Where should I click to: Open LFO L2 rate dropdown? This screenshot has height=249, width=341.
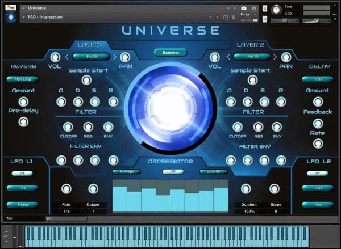(x=318, y=188)
